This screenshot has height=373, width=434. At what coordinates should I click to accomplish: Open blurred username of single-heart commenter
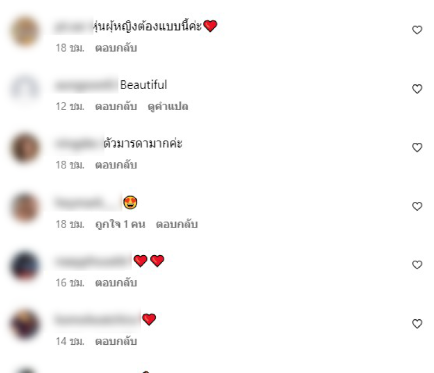[x=98, y=320]
